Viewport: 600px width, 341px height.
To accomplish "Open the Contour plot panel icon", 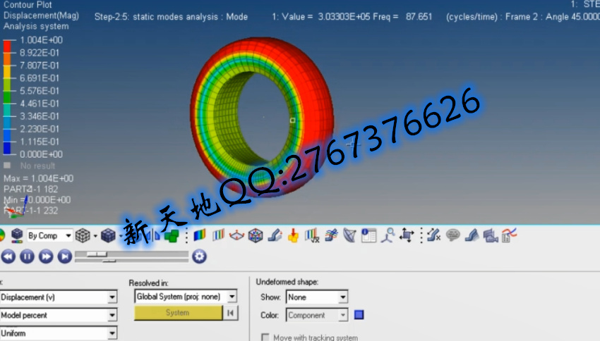I will pyautogui.click(x=200, y=235).
